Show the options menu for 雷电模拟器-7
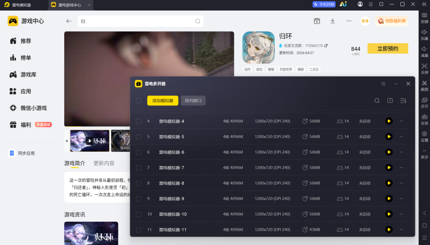The image size is (430, 245). [x=401, y=167]
